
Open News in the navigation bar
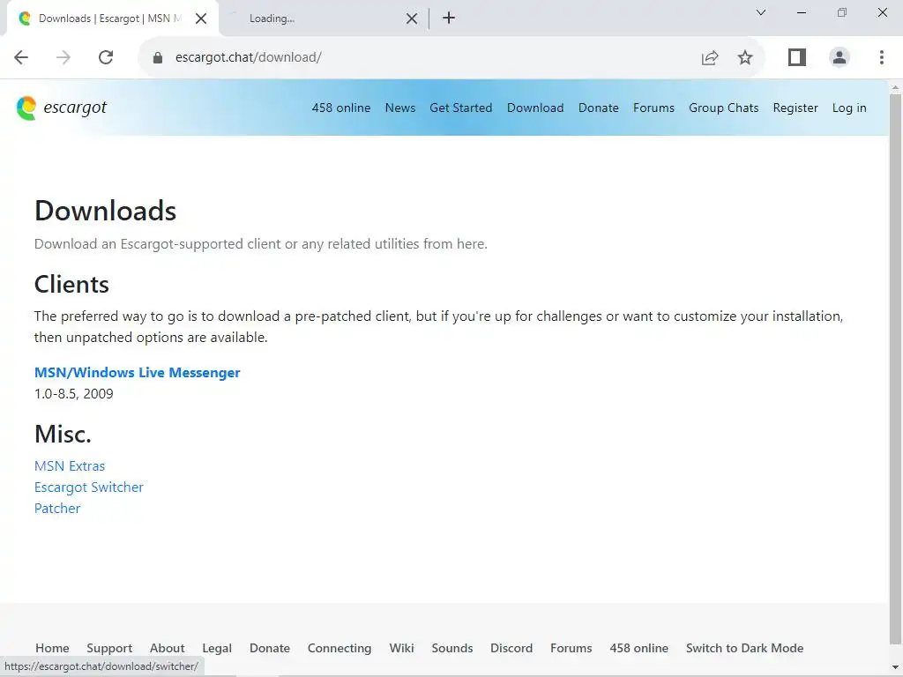click(400, 108)
